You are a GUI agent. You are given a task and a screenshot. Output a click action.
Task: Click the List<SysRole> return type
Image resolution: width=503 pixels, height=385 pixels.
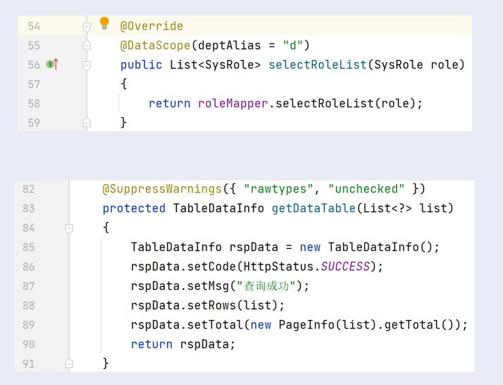click(216, 65)
